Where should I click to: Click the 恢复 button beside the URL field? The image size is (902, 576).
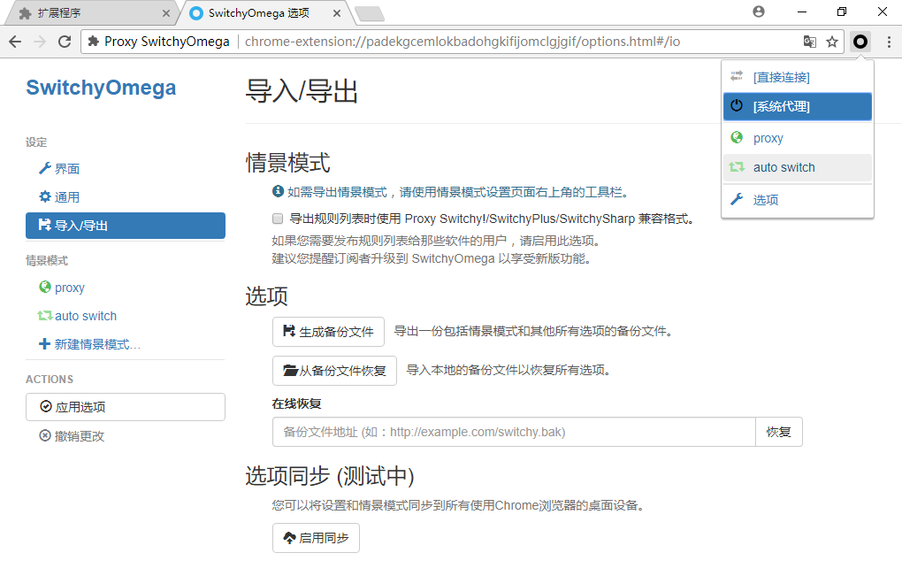779,432
